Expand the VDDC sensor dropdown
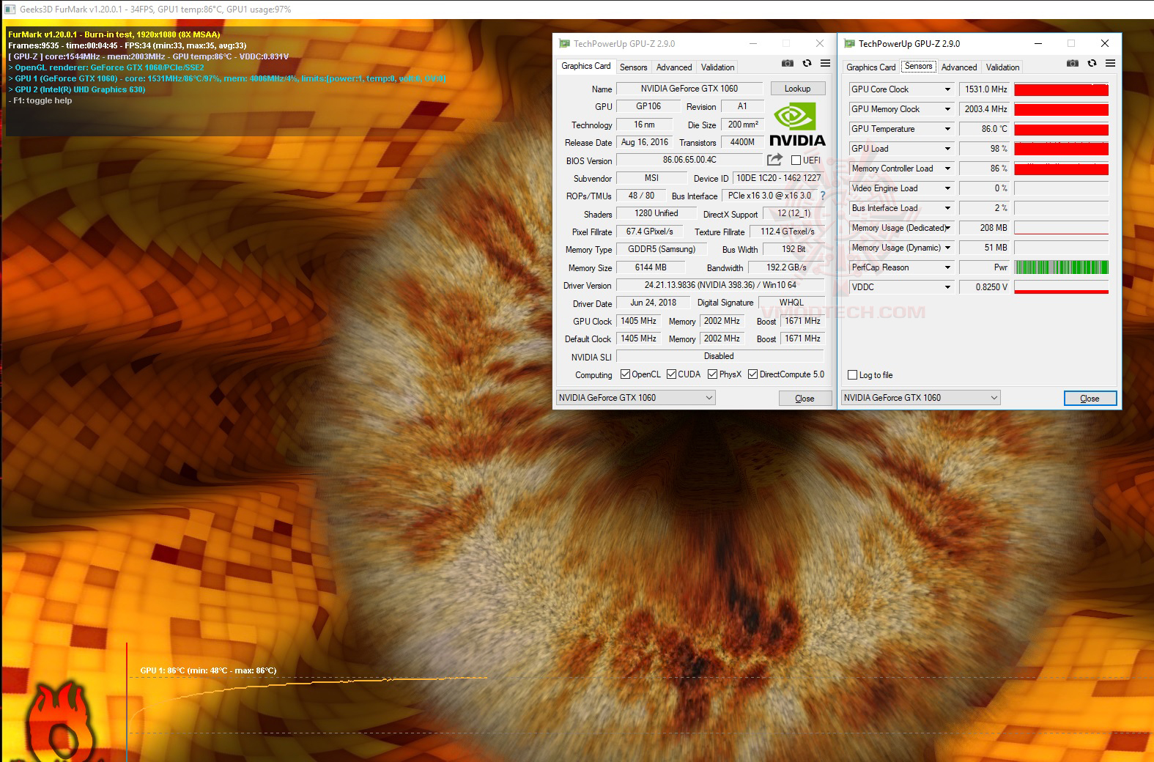The image size is (1154, 762). pos(947,287)
